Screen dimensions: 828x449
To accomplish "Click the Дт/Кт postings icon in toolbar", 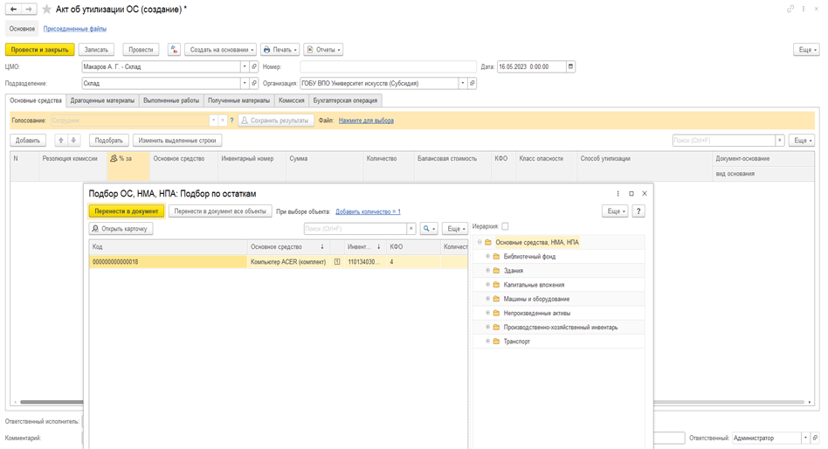I will tap(175, 50).
